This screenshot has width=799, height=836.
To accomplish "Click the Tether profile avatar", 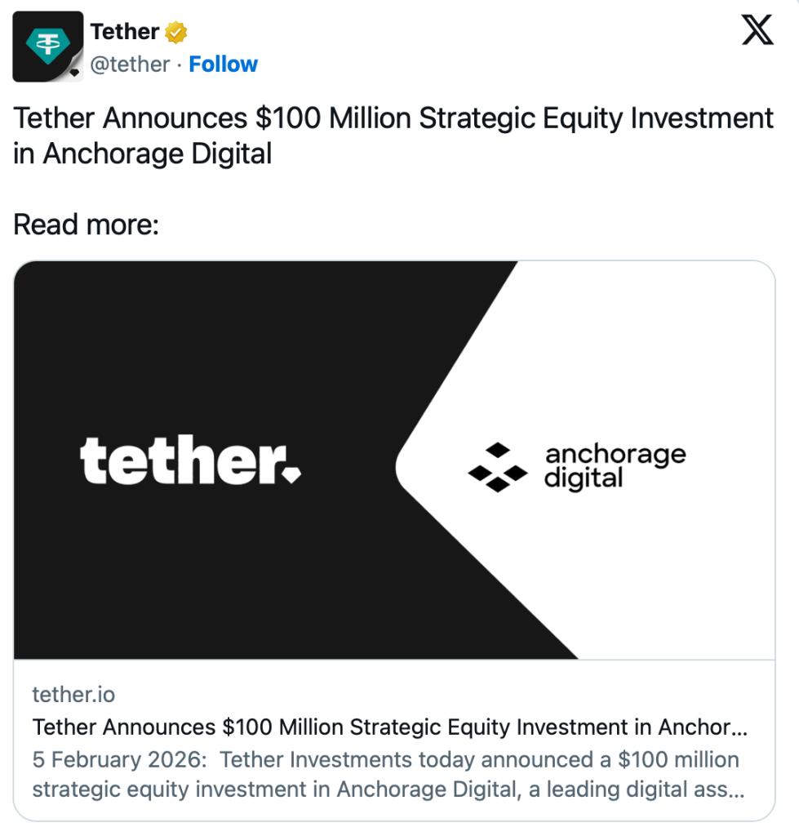I will [x=47, y=46].
